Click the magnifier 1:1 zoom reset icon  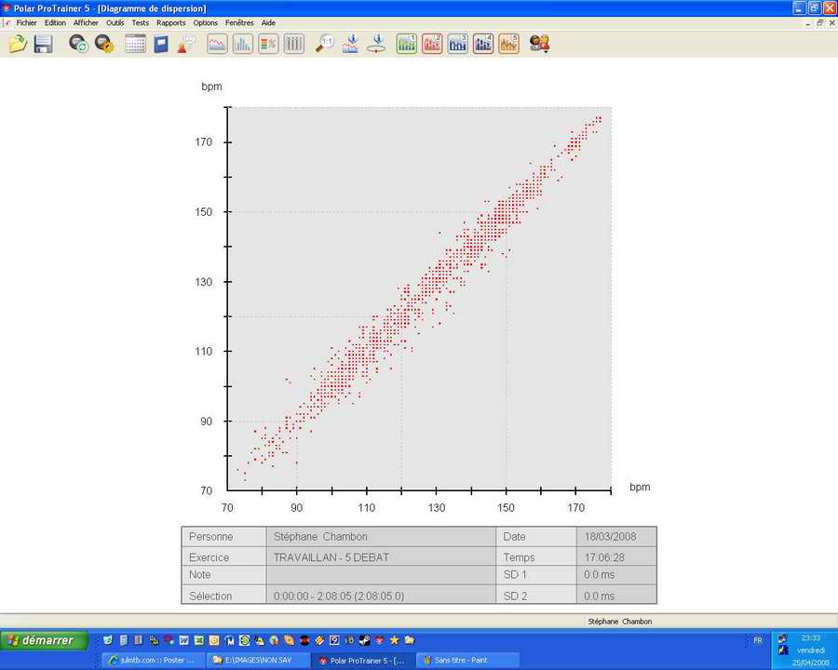(x=325, y=44)
